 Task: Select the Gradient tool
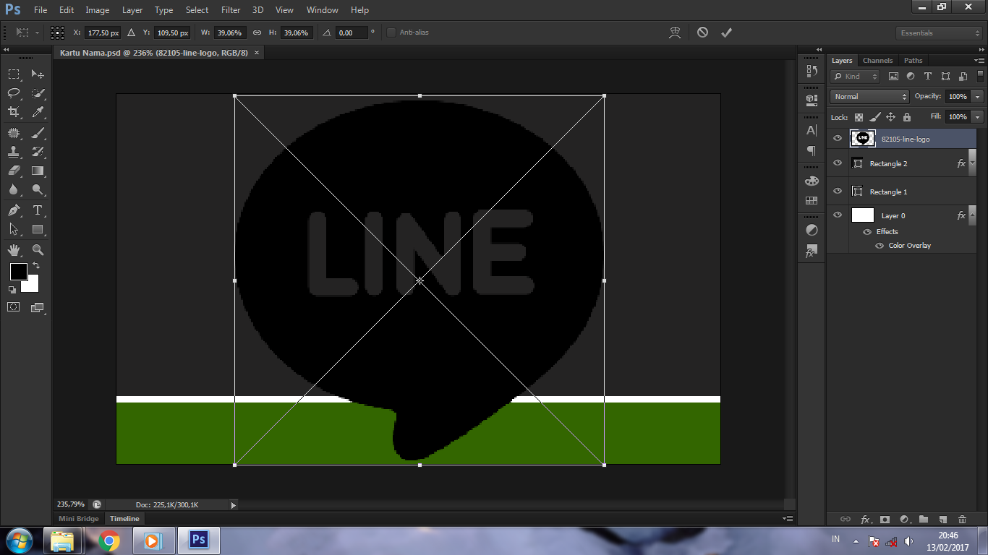coord(38,171)
